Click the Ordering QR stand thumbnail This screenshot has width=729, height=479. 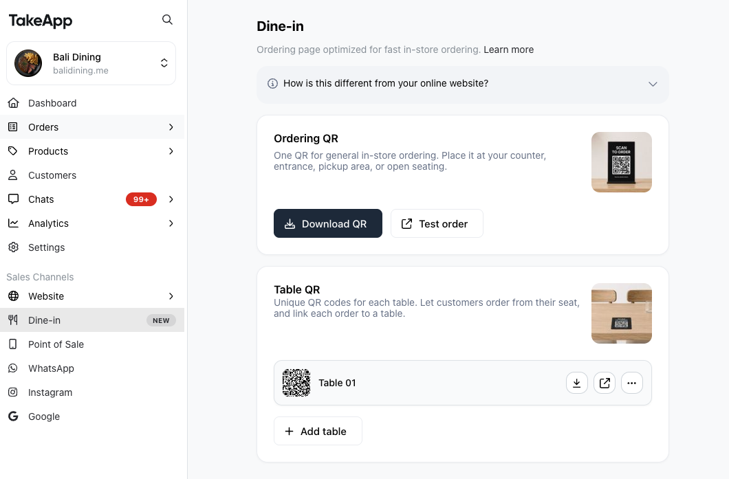pyautogui.click(x=622, y=162)
